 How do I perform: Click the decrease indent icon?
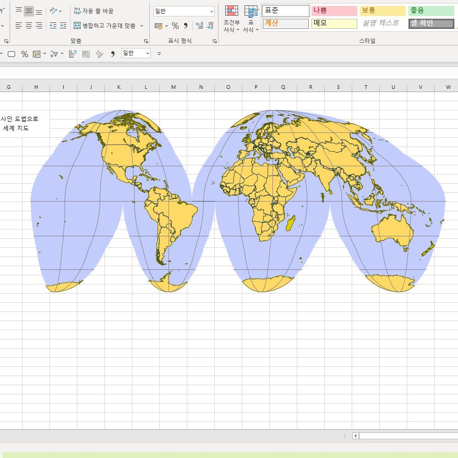[53, 26]
